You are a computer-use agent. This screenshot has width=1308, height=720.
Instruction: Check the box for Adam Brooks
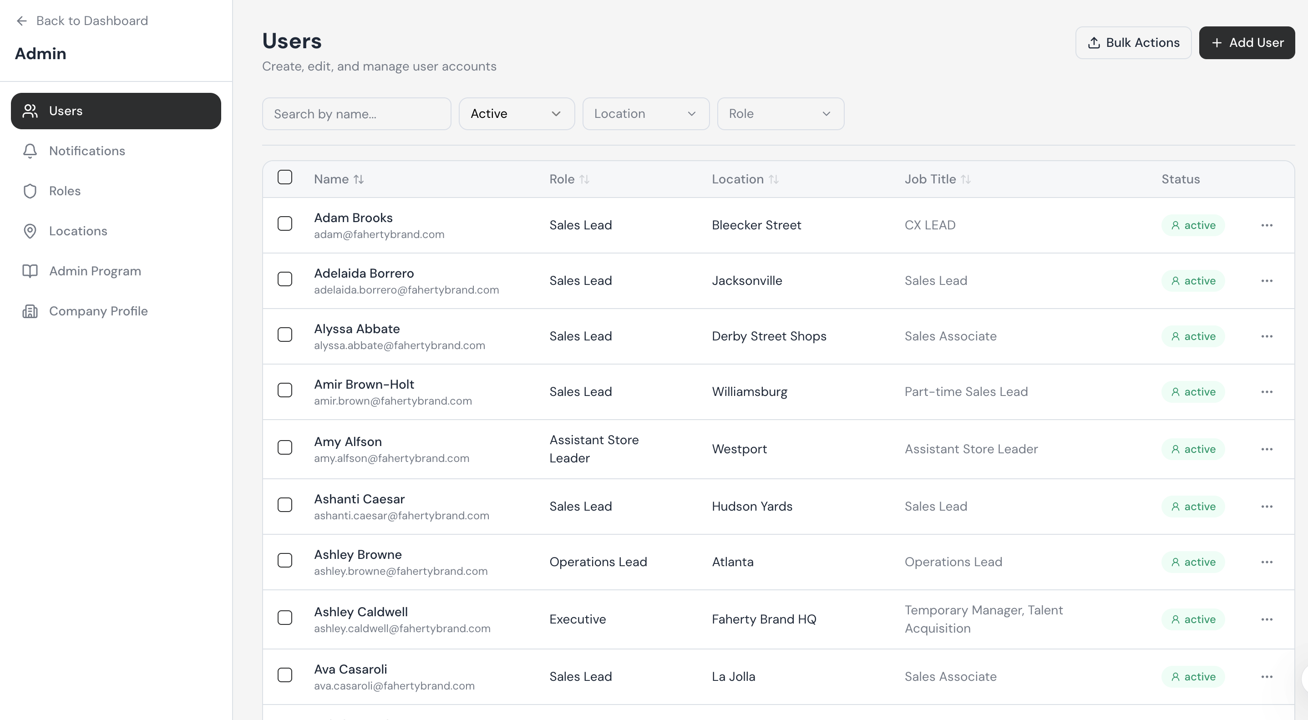point(285,223)
